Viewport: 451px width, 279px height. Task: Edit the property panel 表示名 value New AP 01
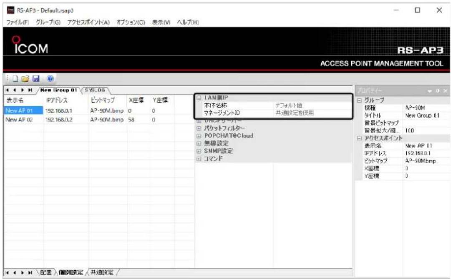pos(427,146)
